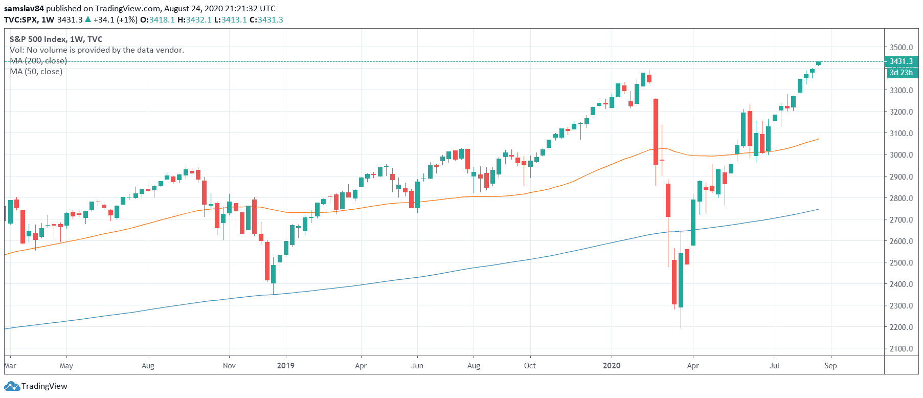Click the TradingView cloud logo icon
This screenshot has height=398, width=923.
(12, 386)
